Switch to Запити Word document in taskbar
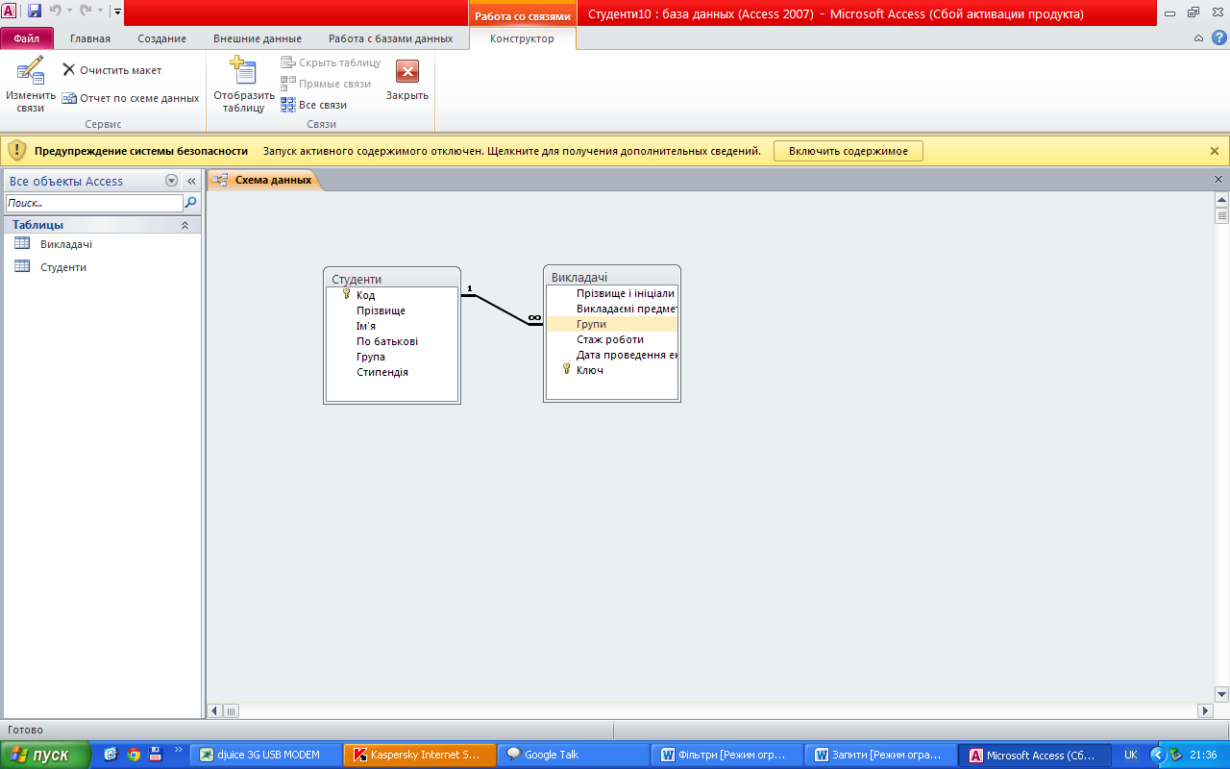Screen dimensions: 1230x769 (881, 755)
